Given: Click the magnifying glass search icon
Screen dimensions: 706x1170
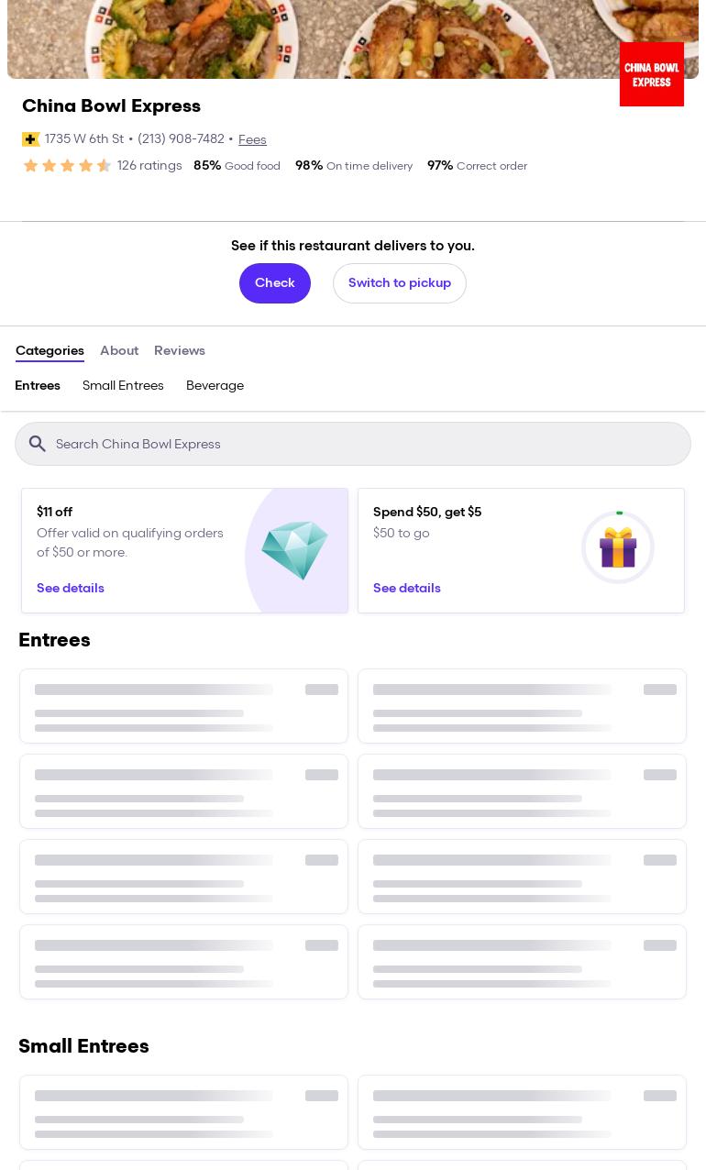Looking at the screenshot, I should tap(38, 444).
